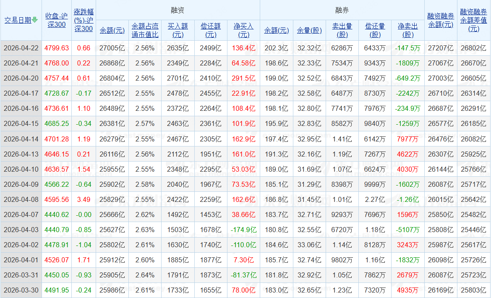The image size is (491, 298).
Task: Sort by 净买入(元) header
Action: (244, 30)
